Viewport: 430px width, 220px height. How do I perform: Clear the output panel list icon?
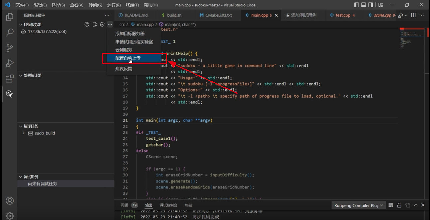(391, 205)
